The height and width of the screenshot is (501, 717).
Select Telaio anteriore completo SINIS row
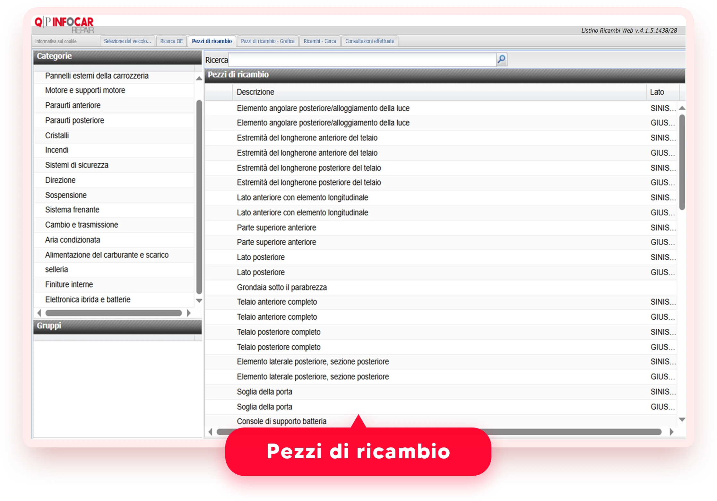pyautogui.click(x=441, y=302)
